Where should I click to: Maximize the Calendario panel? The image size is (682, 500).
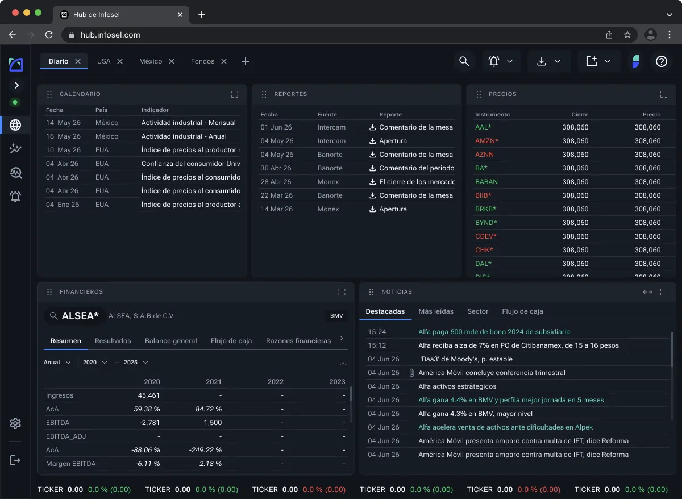(235, 94)
